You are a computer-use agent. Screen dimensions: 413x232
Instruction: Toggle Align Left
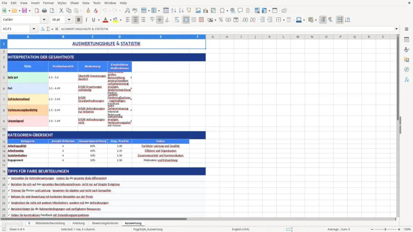[x=128, y=20]
